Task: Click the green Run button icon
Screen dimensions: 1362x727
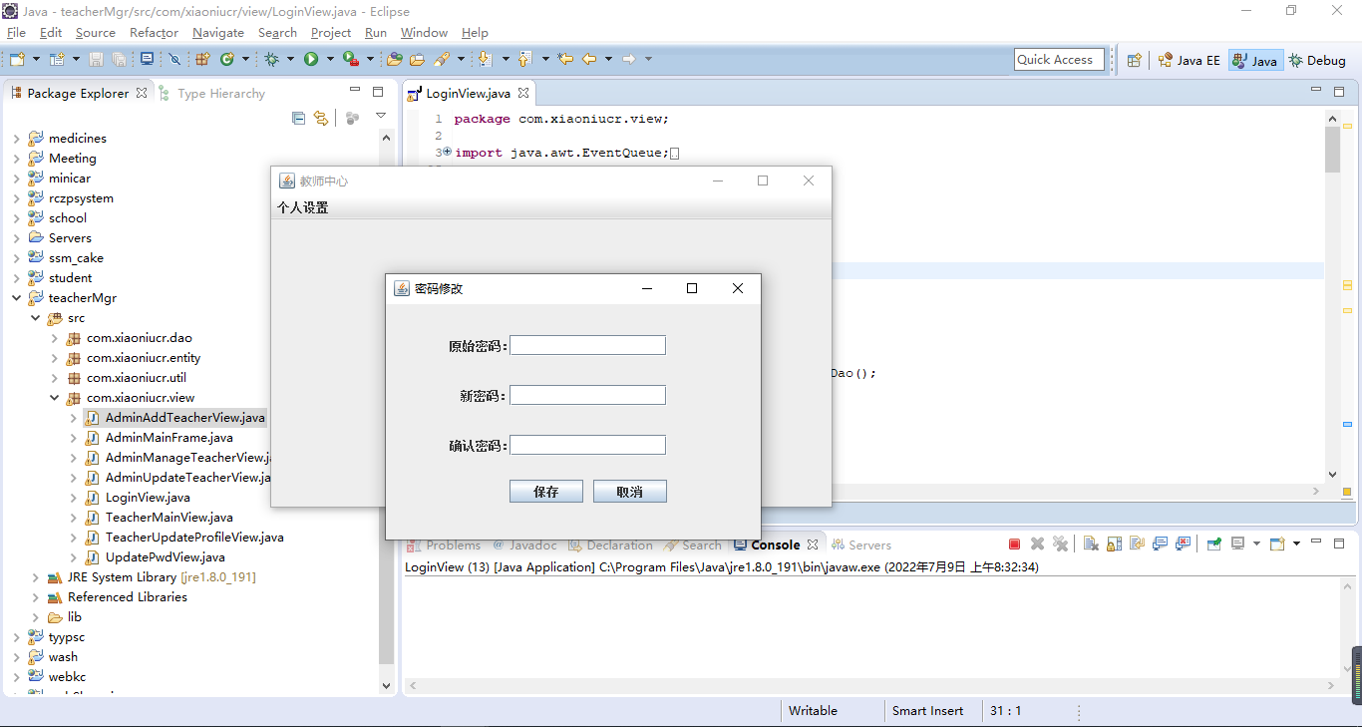Action: tap(311, 60)
